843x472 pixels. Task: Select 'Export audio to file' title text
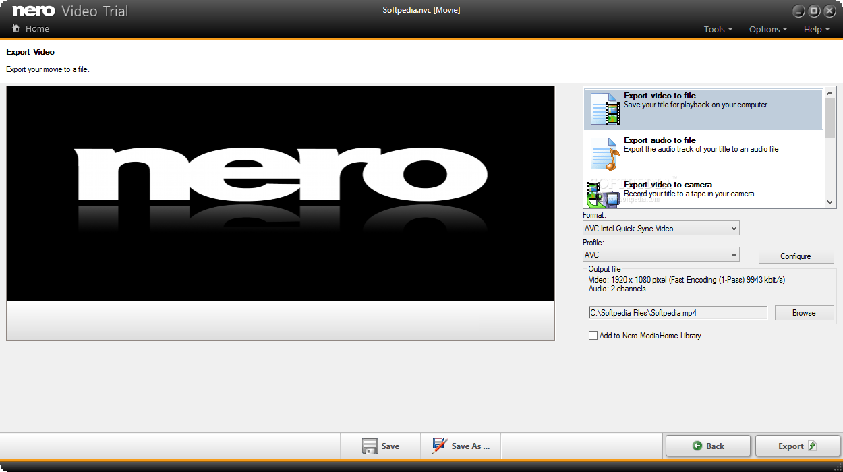coord(660,140)
